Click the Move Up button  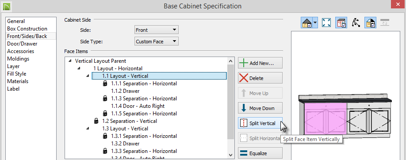[260, 93]
